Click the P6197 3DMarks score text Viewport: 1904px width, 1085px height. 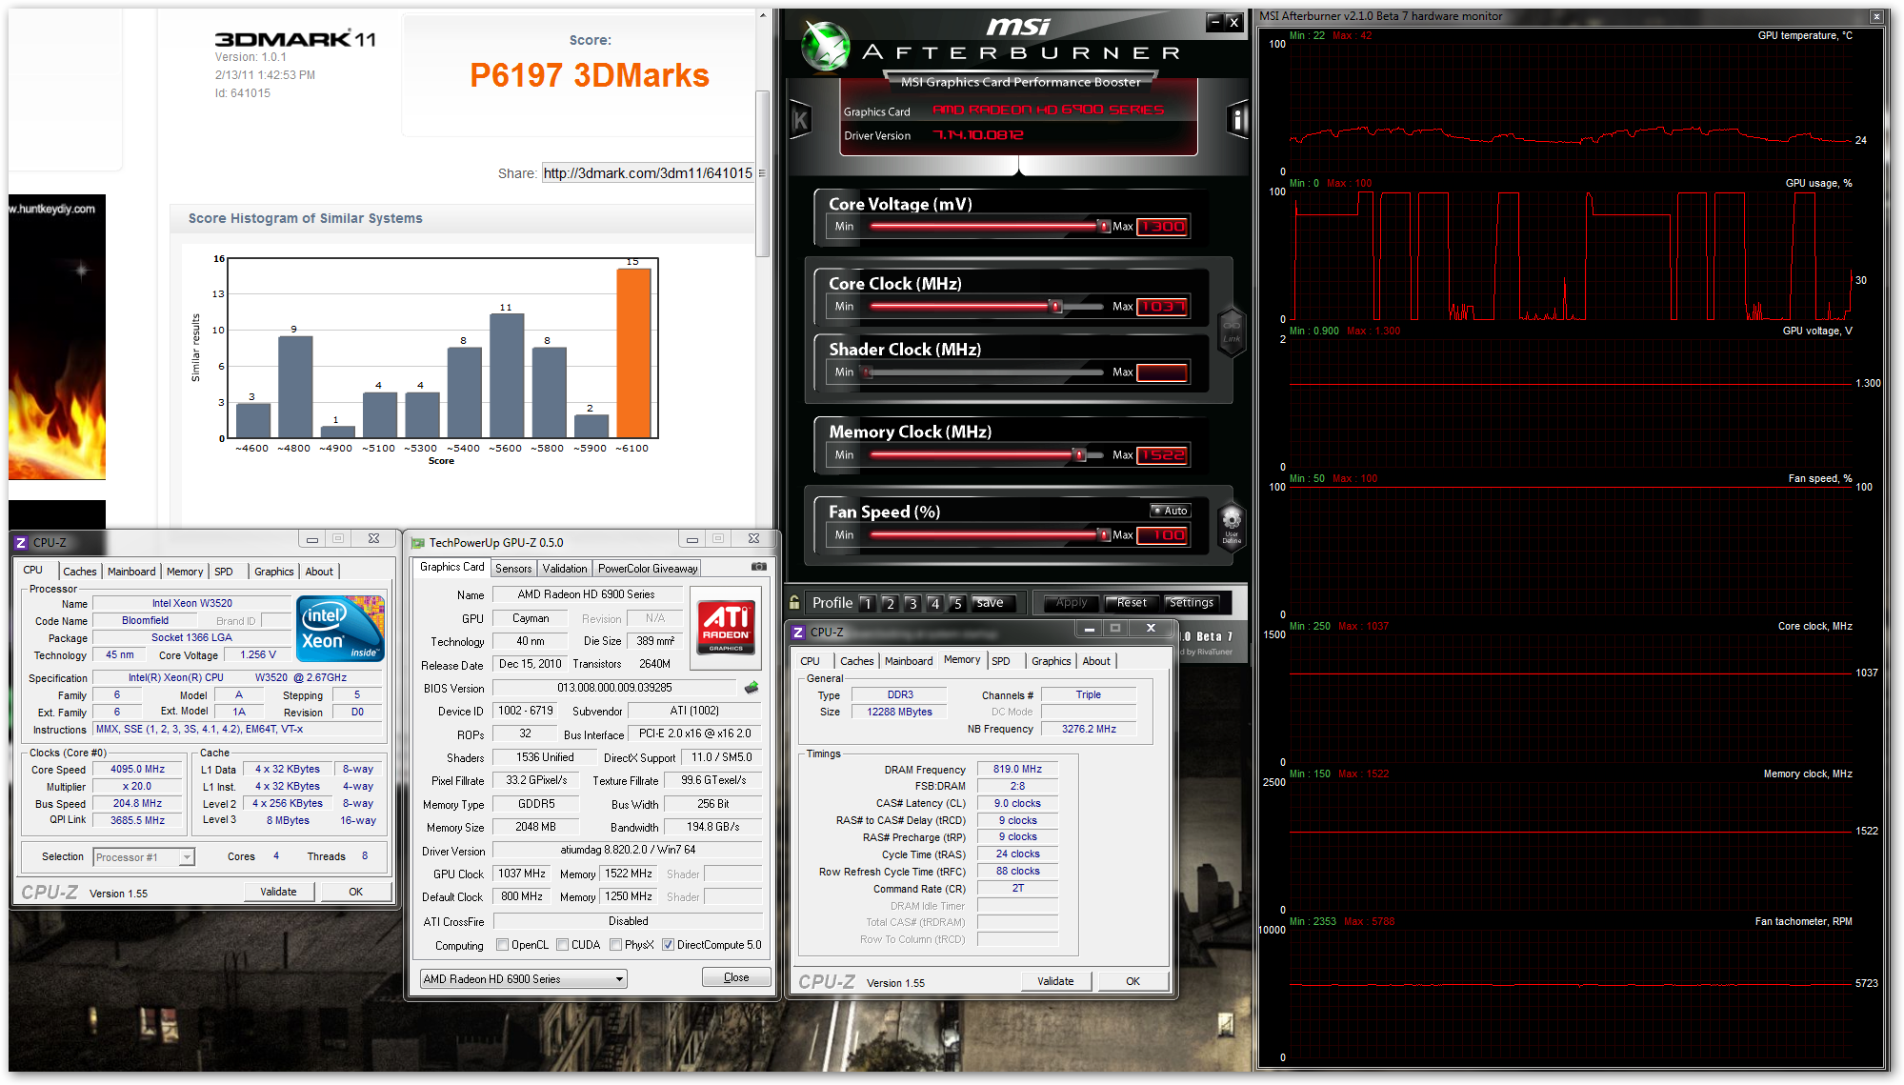[x=590, y=75]
